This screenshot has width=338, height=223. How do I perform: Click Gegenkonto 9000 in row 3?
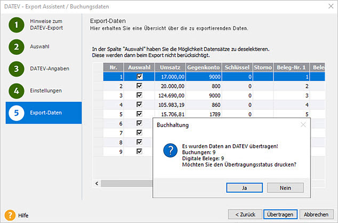tap(204, 96)
